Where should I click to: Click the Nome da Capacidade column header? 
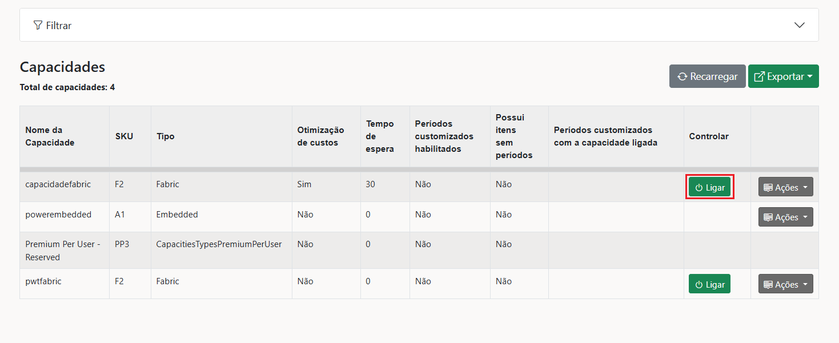coord(50,136)
